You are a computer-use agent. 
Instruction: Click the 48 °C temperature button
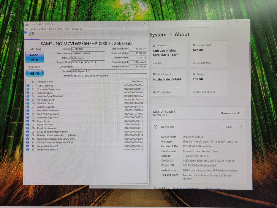pos(35,73)
